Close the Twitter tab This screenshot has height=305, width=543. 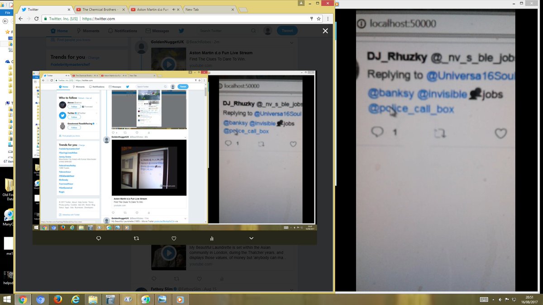(69, 9)
